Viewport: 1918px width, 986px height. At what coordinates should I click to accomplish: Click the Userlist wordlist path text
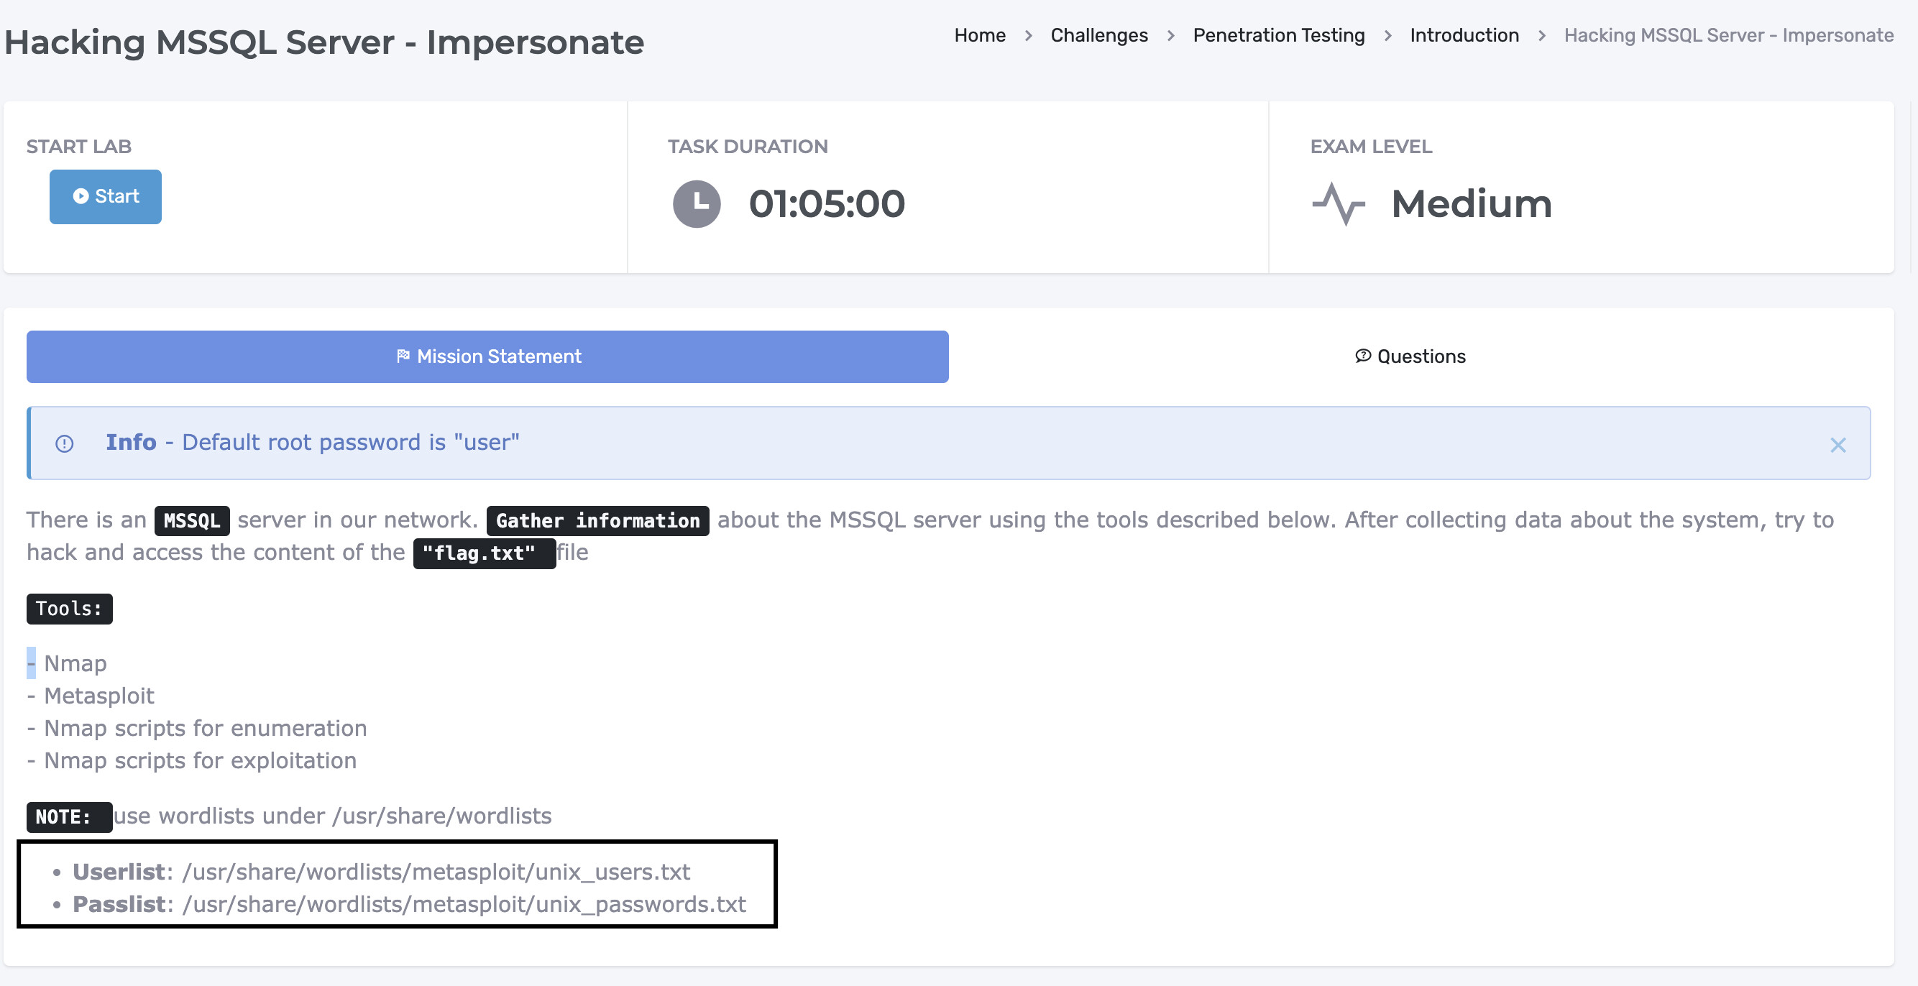tap(436, 872)
